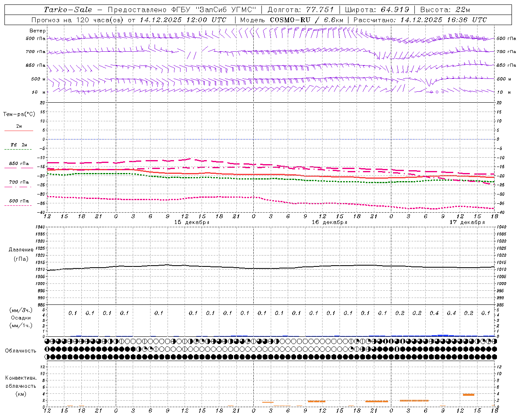
Task: Click the '(км)' convective height unit label
Action: [21, 394]
